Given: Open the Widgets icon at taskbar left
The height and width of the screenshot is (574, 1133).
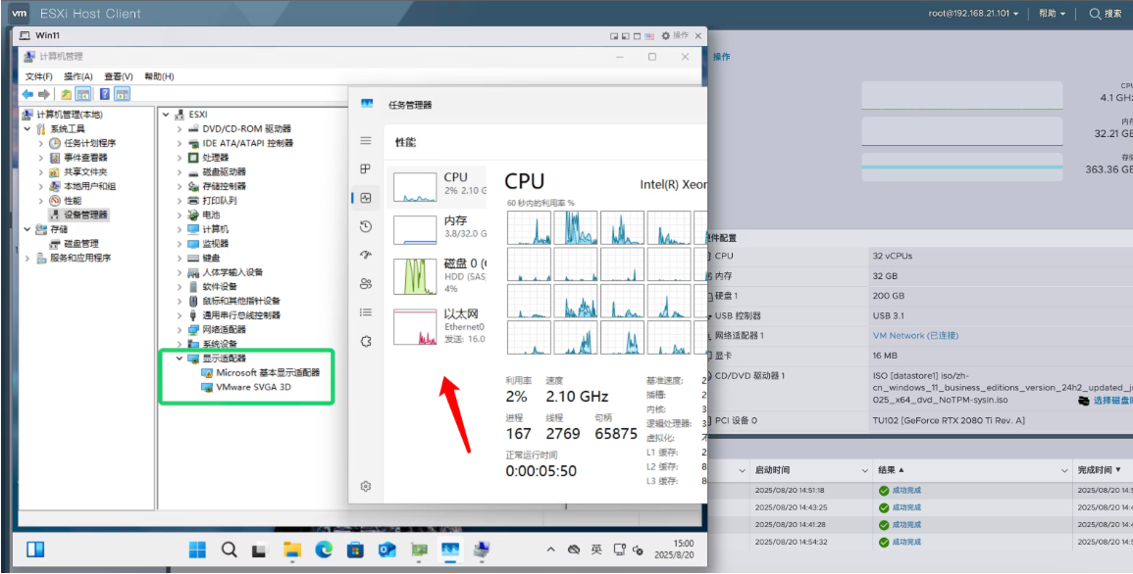Looking at the screenshot, I should point(35,550).
